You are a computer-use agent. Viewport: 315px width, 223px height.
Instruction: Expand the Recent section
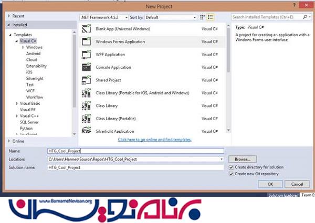coord(9,16)
